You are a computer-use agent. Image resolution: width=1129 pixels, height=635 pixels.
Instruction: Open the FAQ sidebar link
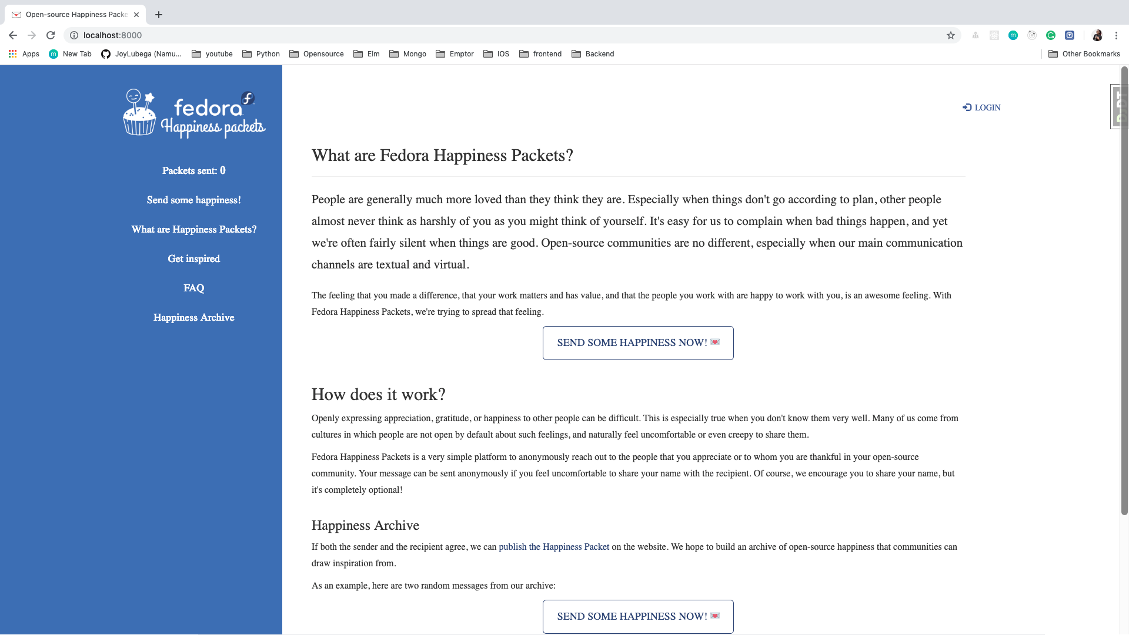[x=194, y=288]
